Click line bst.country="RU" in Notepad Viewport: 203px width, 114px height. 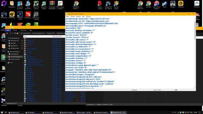click(x=73, y=28)
